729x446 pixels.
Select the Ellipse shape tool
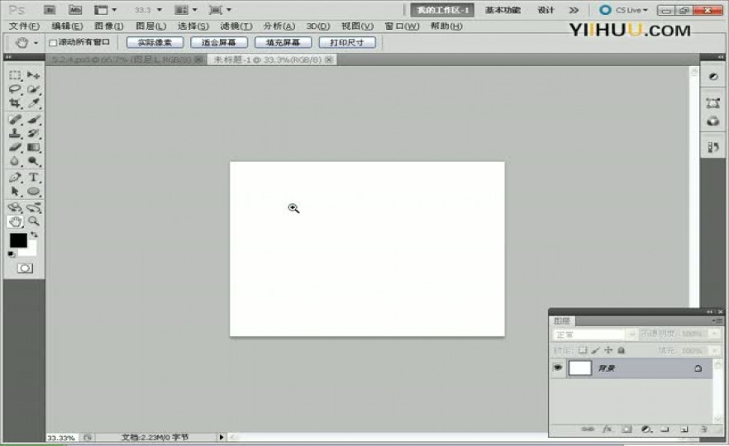pos(33,192)
